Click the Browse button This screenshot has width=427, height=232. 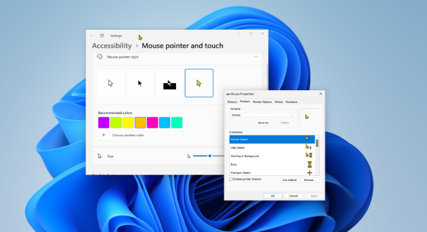310,180
